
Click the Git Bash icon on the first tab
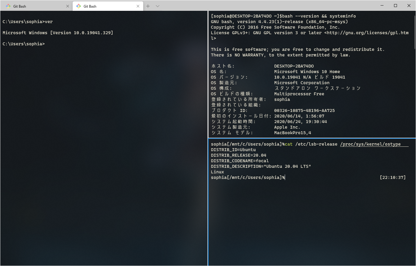[x=8, y=6]
